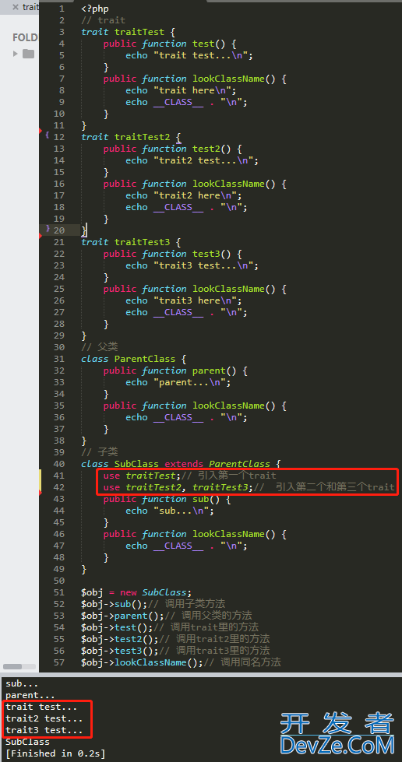The image size is (402, 762).
Task: Expand the folder in the sidebar
Action: pyautogui.click(x=16, y=54)
